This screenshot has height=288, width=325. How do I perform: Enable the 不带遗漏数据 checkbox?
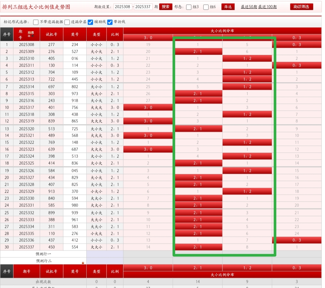tap(36, 22)
